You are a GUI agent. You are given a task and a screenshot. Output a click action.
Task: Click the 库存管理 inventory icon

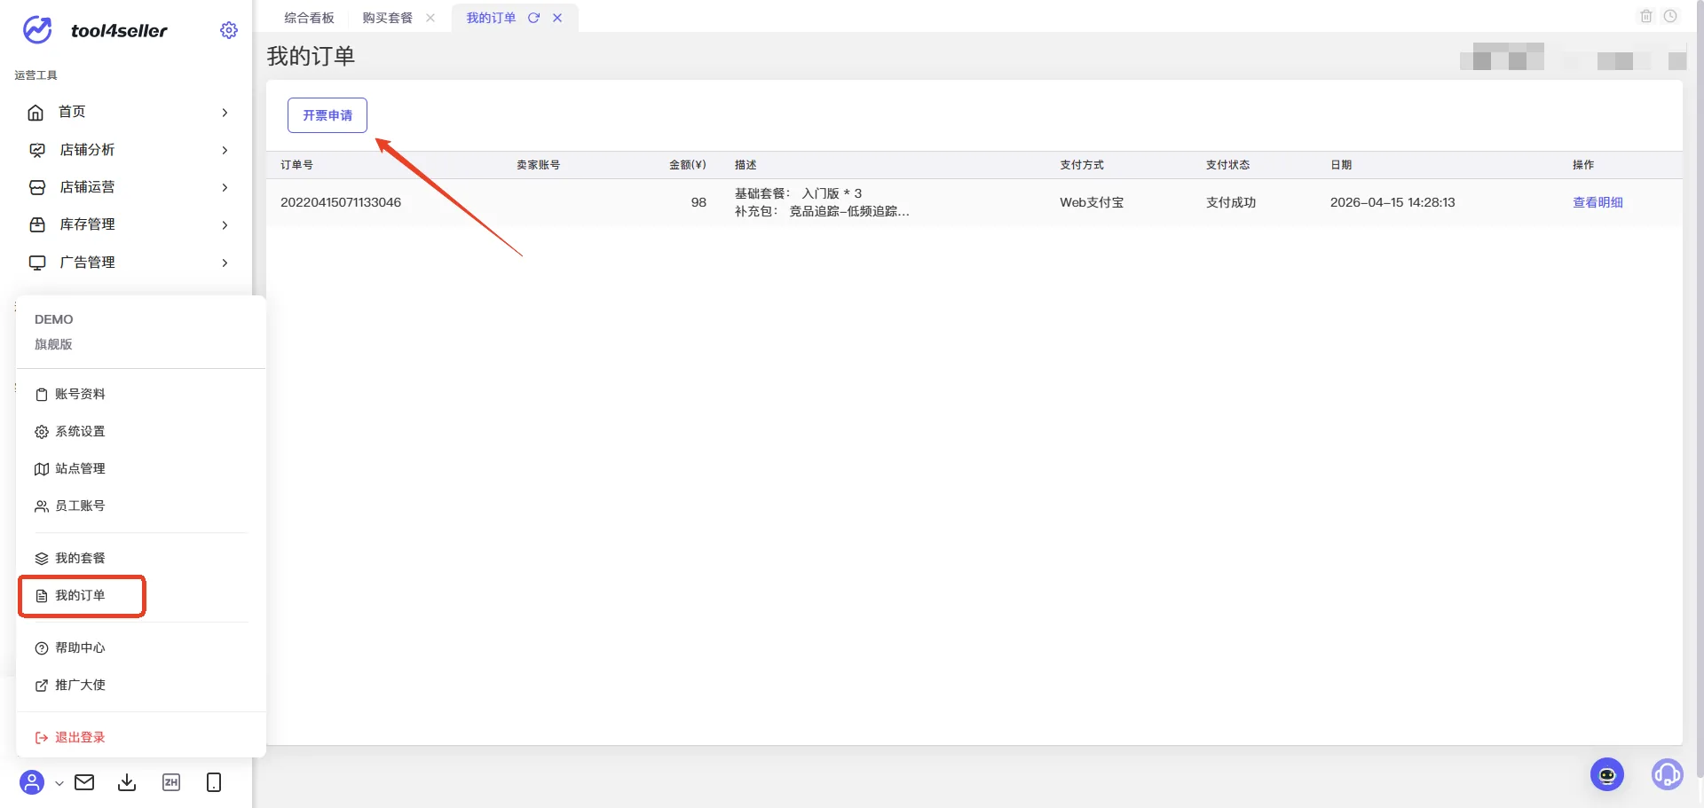pyautogui.click(x=37, y=224)
